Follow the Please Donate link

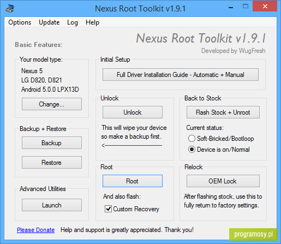pos(35,230)
